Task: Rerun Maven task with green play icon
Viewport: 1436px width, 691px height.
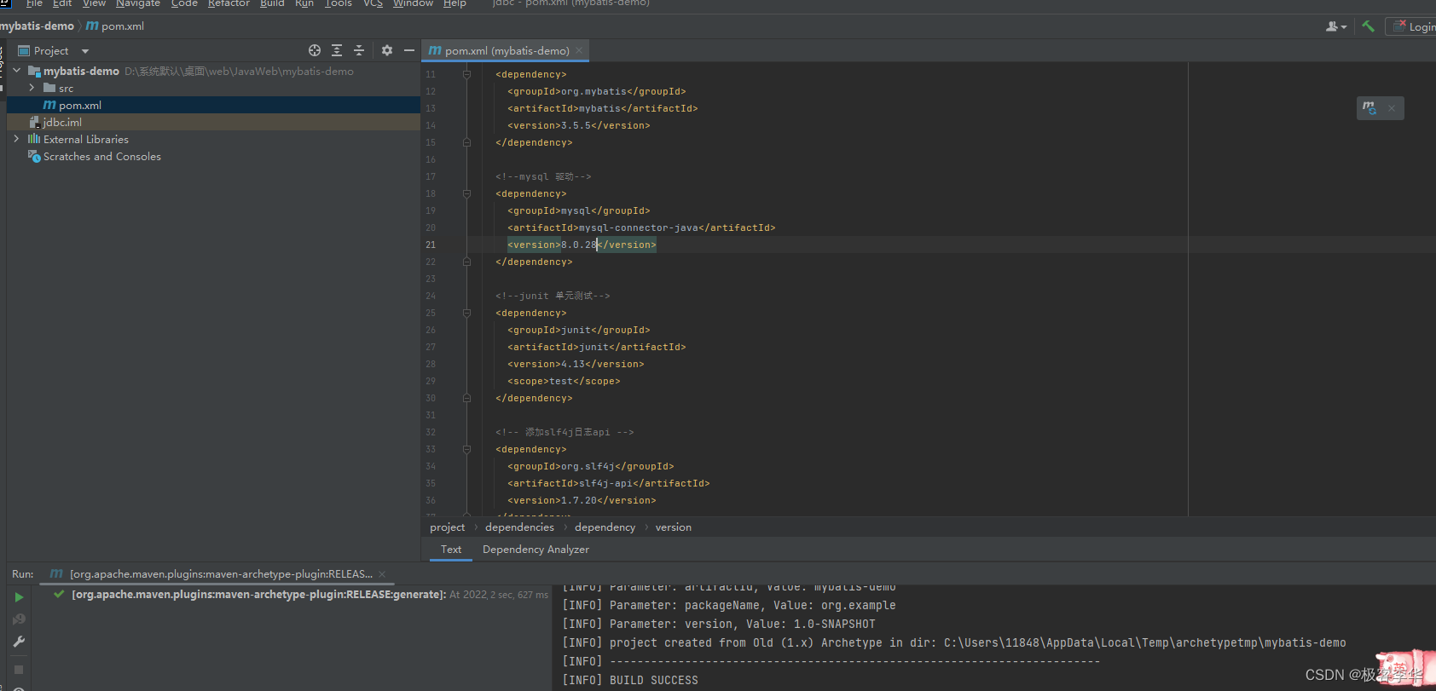Action: pos(19,597)
